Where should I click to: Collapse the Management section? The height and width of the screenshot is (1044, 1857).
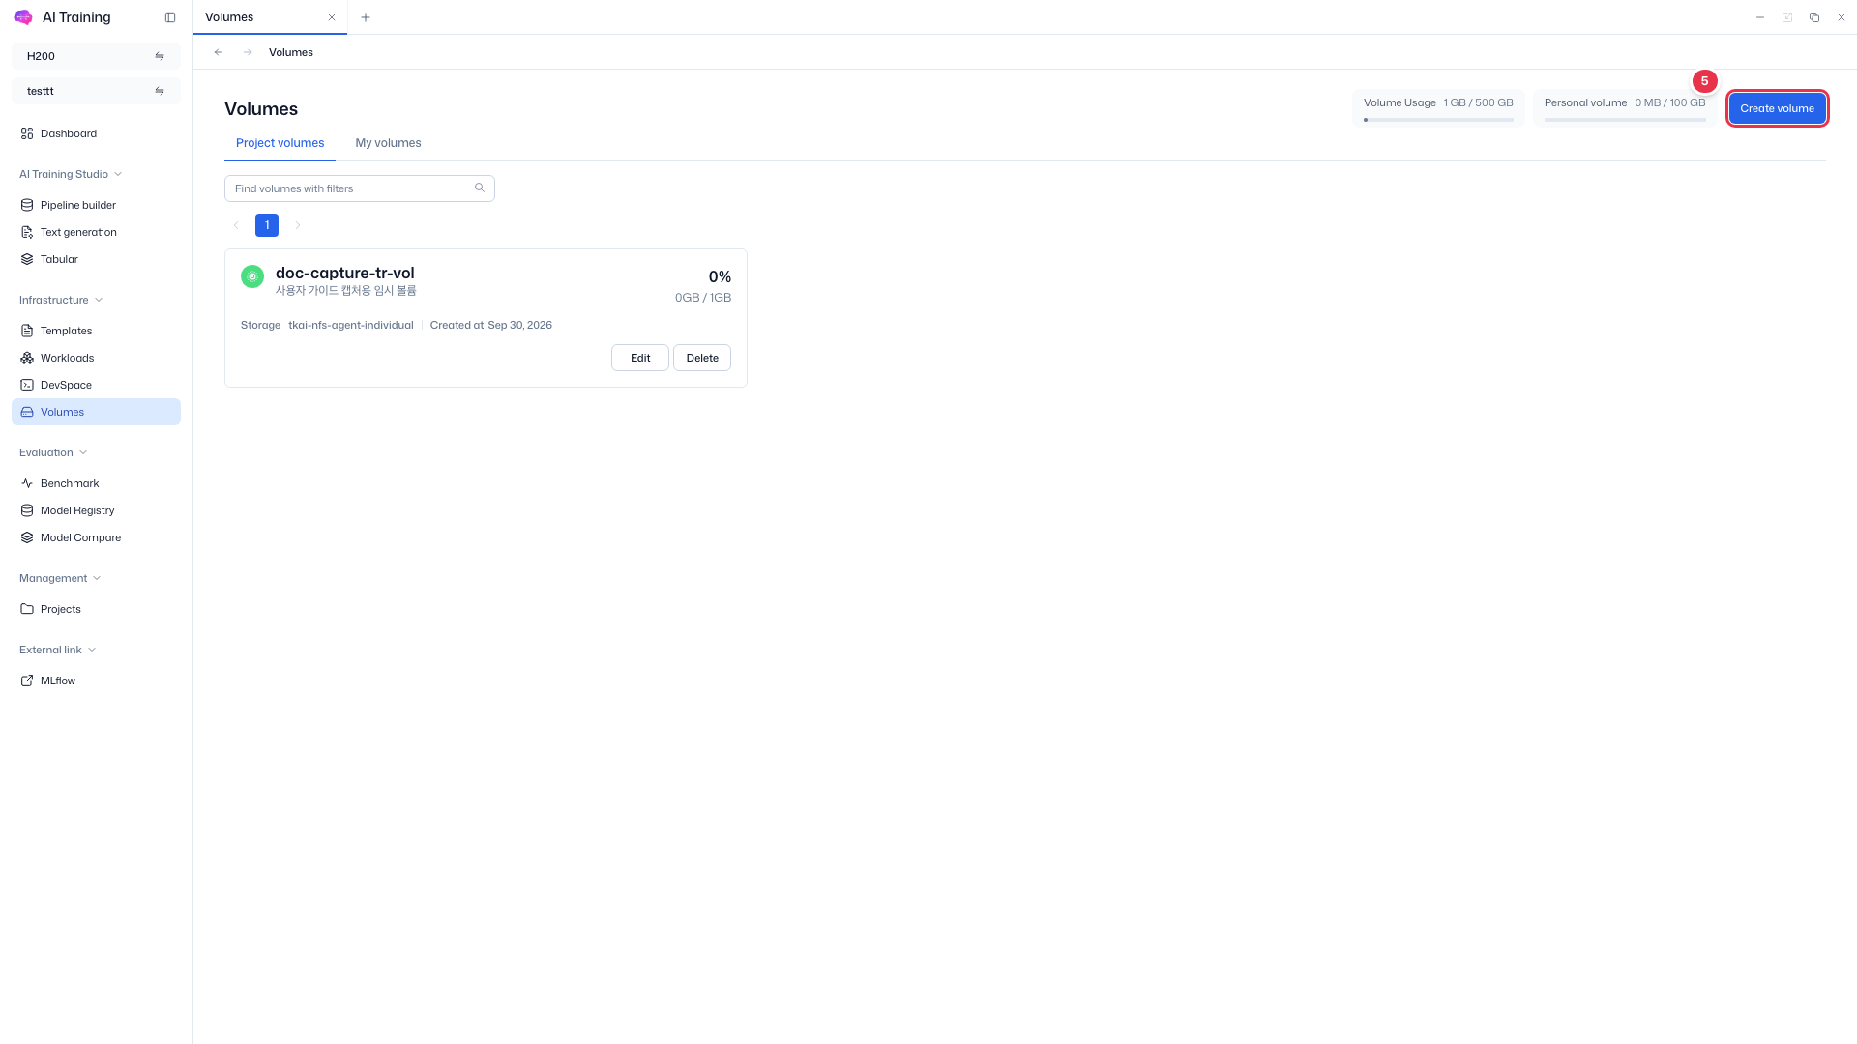(x=60, y=578)
